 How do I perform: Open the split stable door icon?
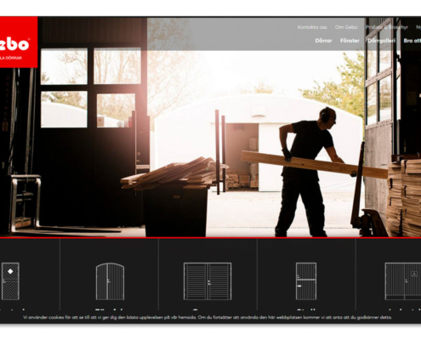[x=306, y=281]
